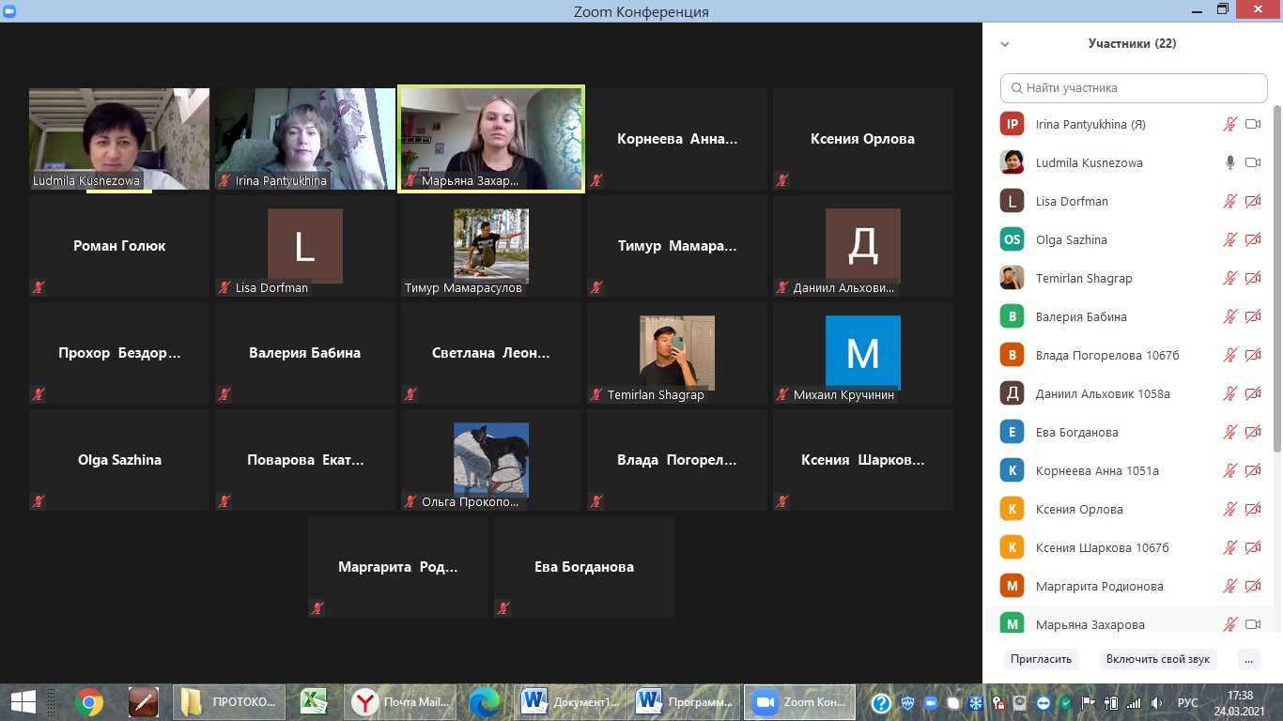Click the Zoom icon in the system tray

[x=931, y=702]
